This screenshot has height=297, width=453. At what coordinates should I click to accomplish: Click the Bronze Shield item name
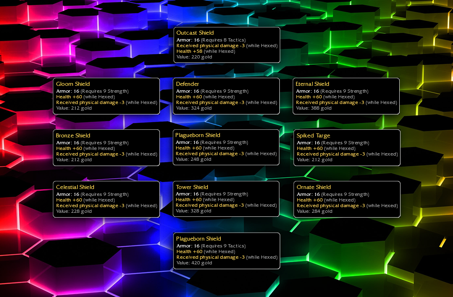click(x=73, y=135)
